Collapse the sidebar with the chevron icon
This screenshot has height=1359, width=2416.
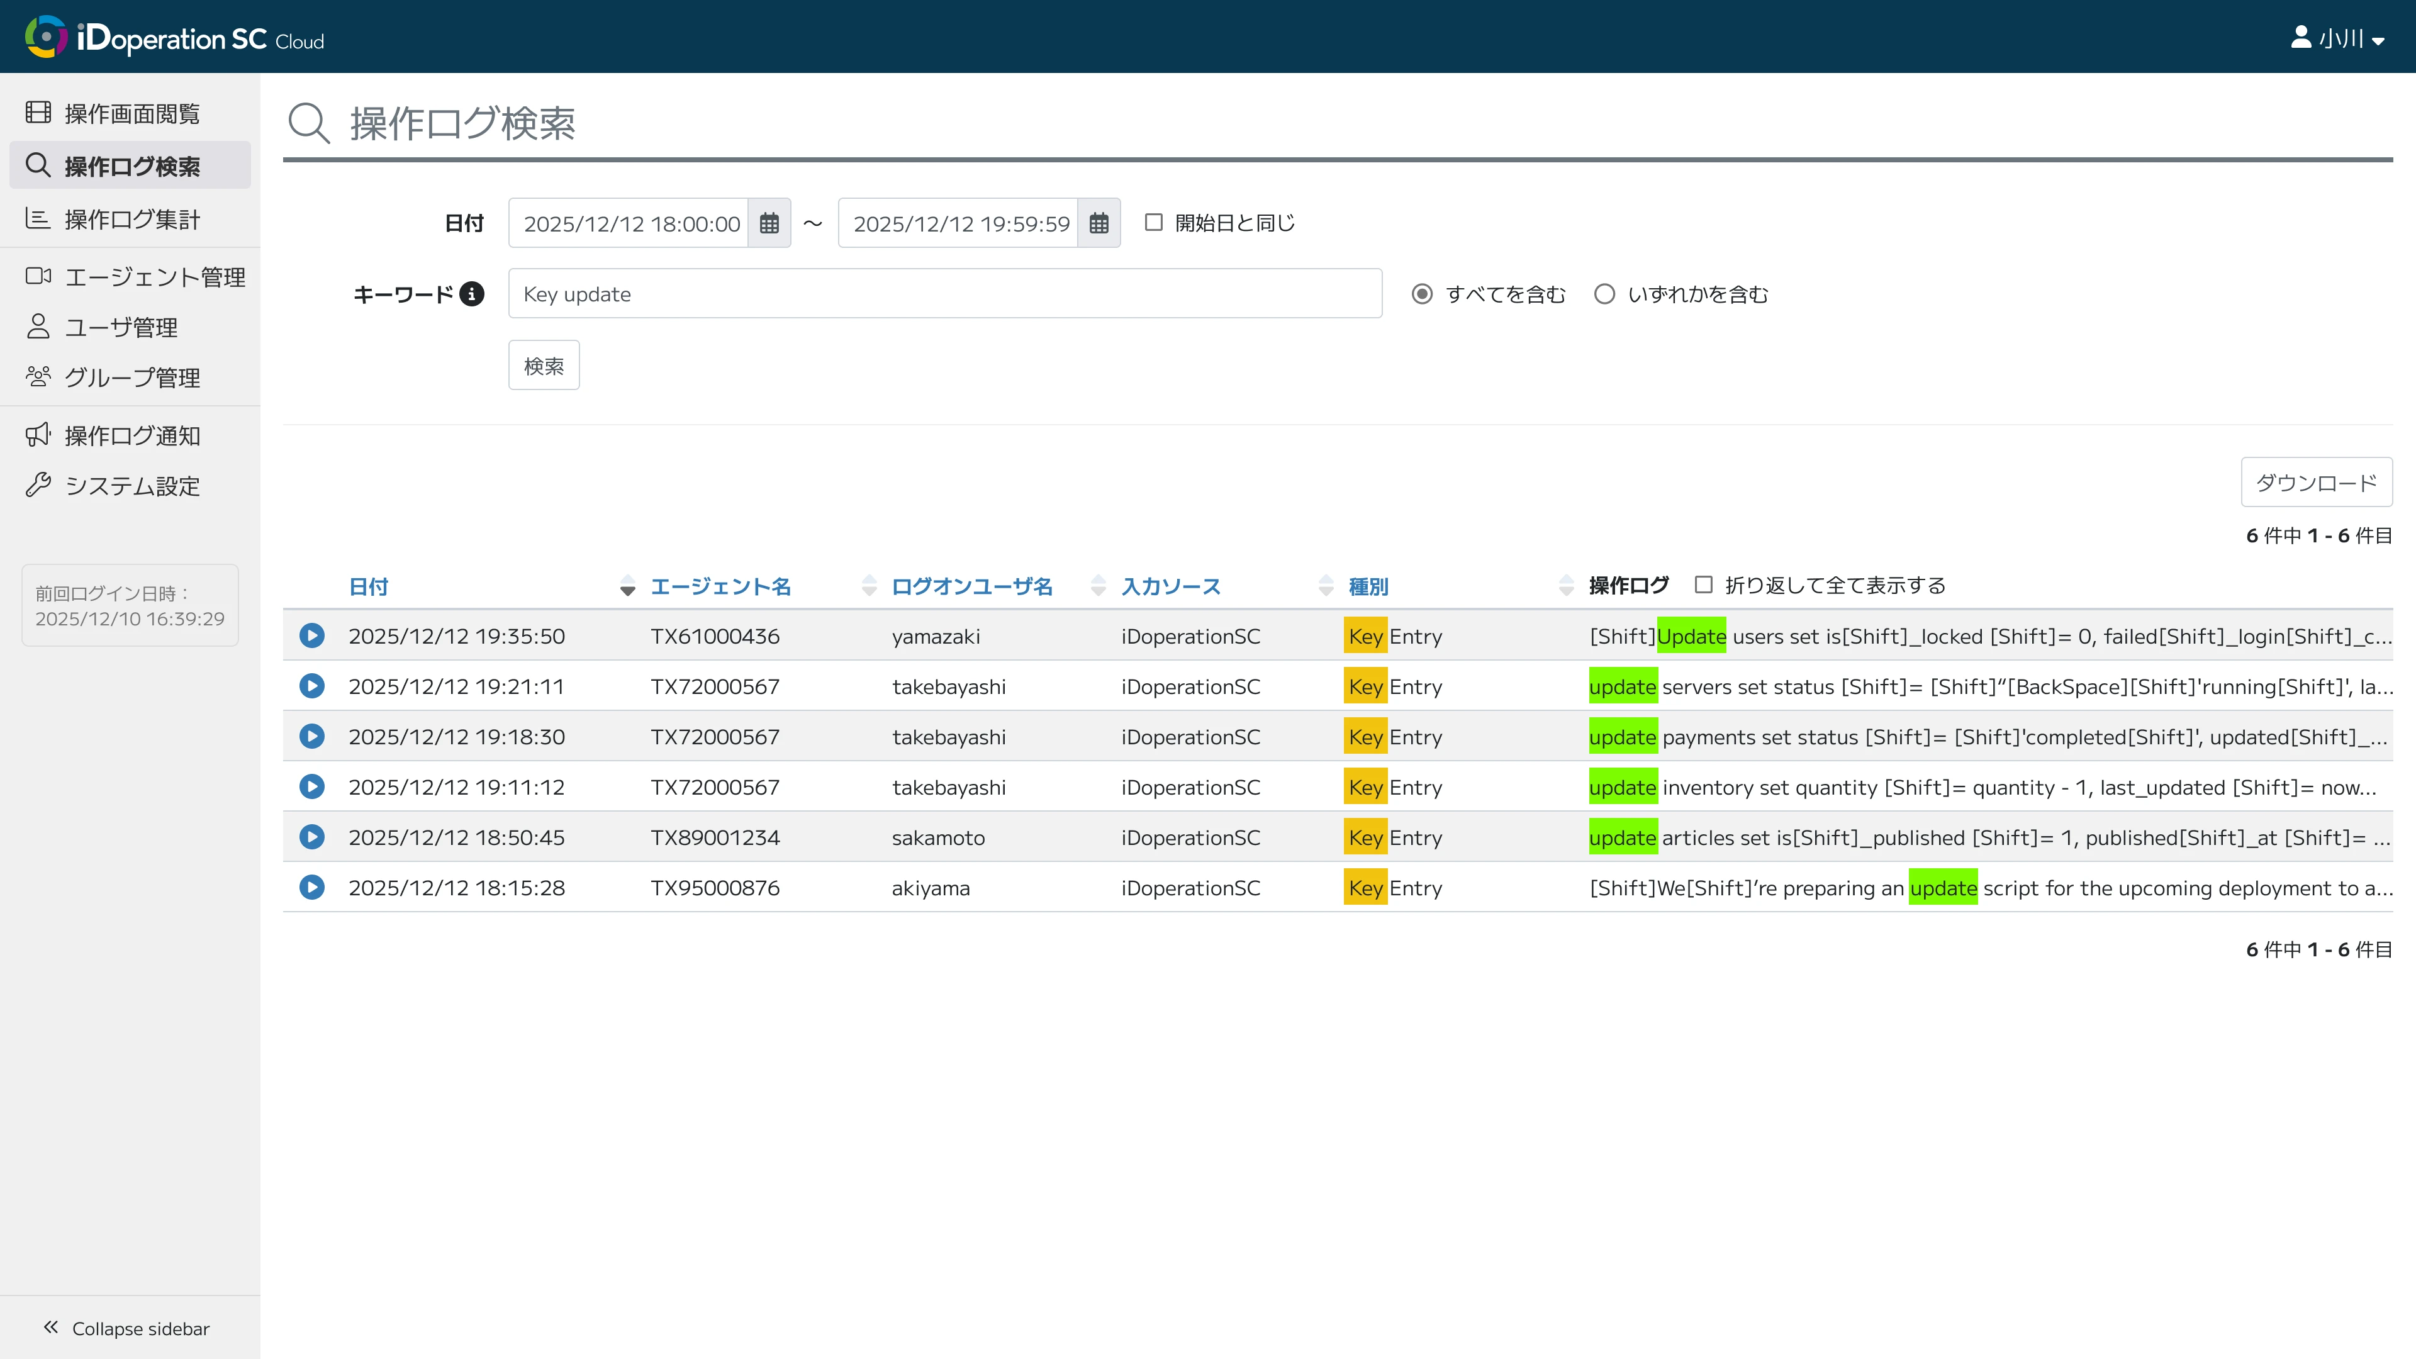tap(52, 1327)
